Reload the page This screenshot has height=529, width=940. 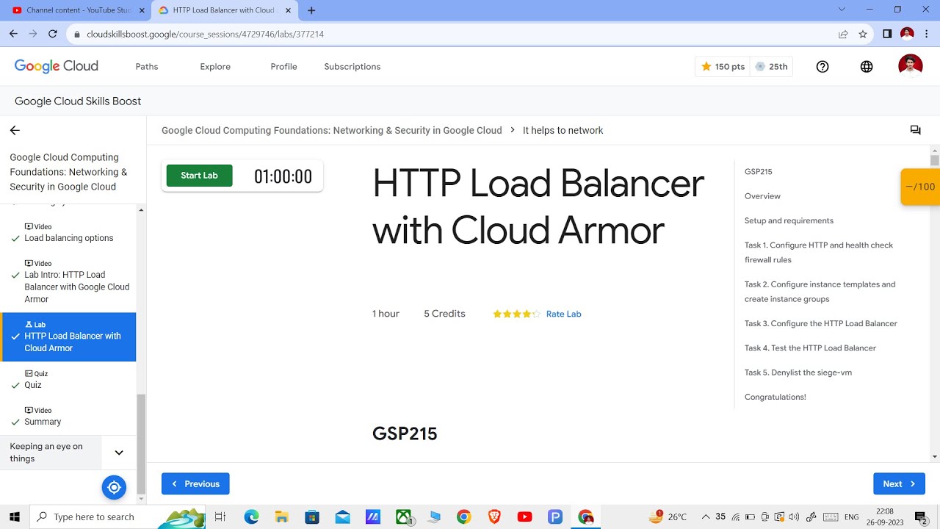coord(52,34)
